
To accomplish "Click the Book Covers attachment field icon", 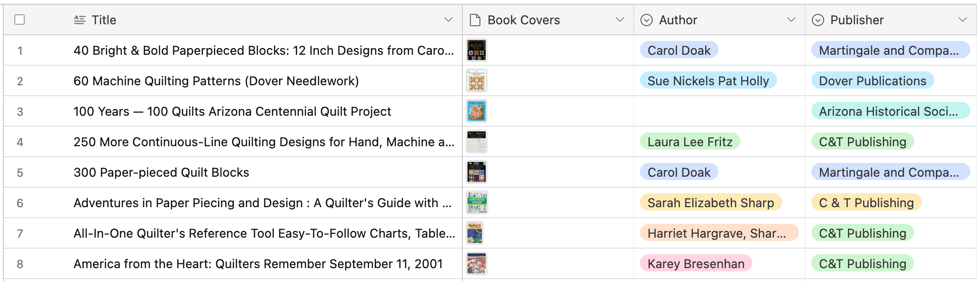I will pos(475,20).
